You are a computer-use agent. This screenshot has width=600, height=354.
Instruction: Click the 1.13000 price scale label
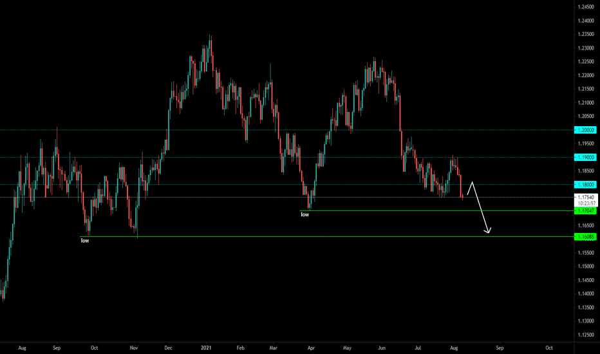586,321
